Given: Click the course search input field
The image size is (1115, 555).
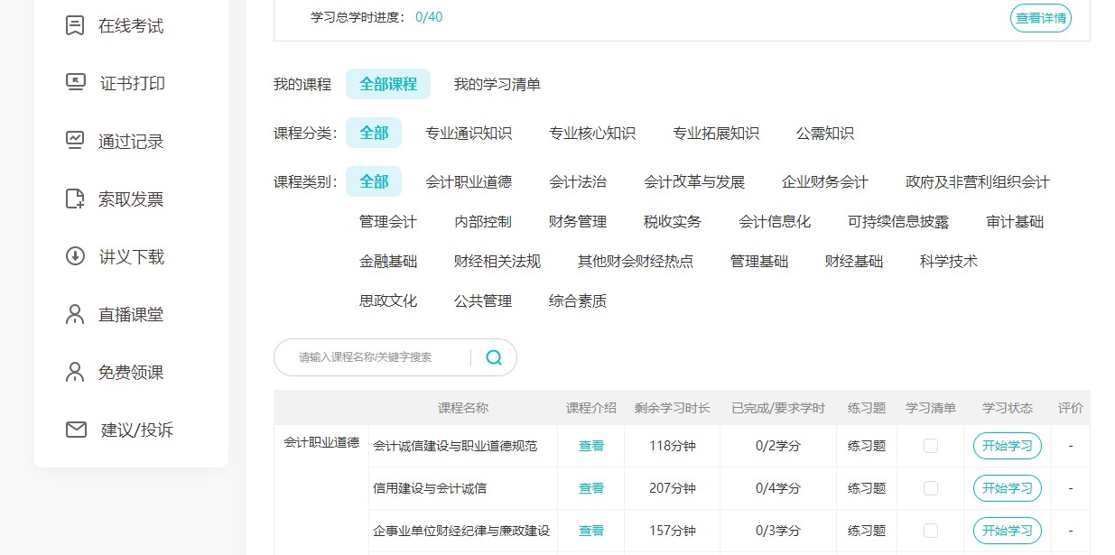Looking at the screenshot, I should [x=379, y=357].
